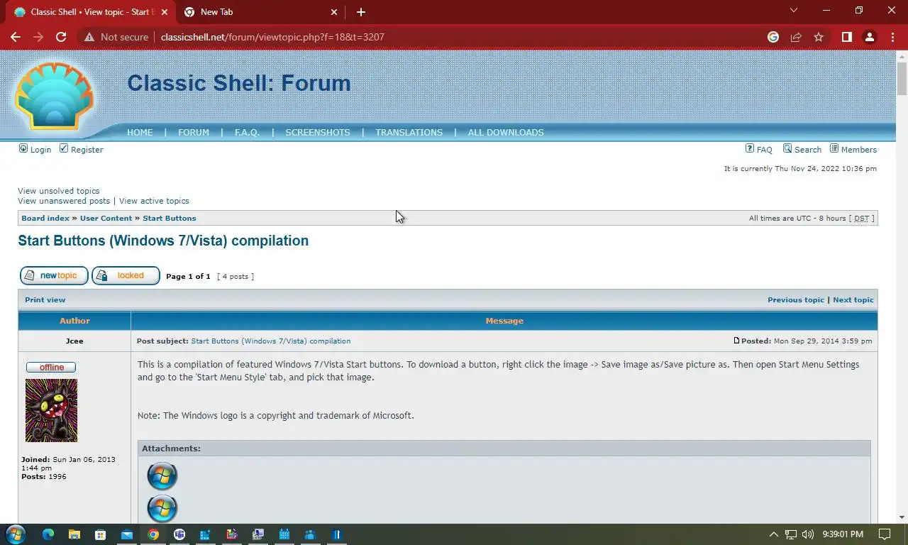Click the taskbar clock 9:39:01 PM
The width and height of the screenshot is (908, 545).
point(843,534)
